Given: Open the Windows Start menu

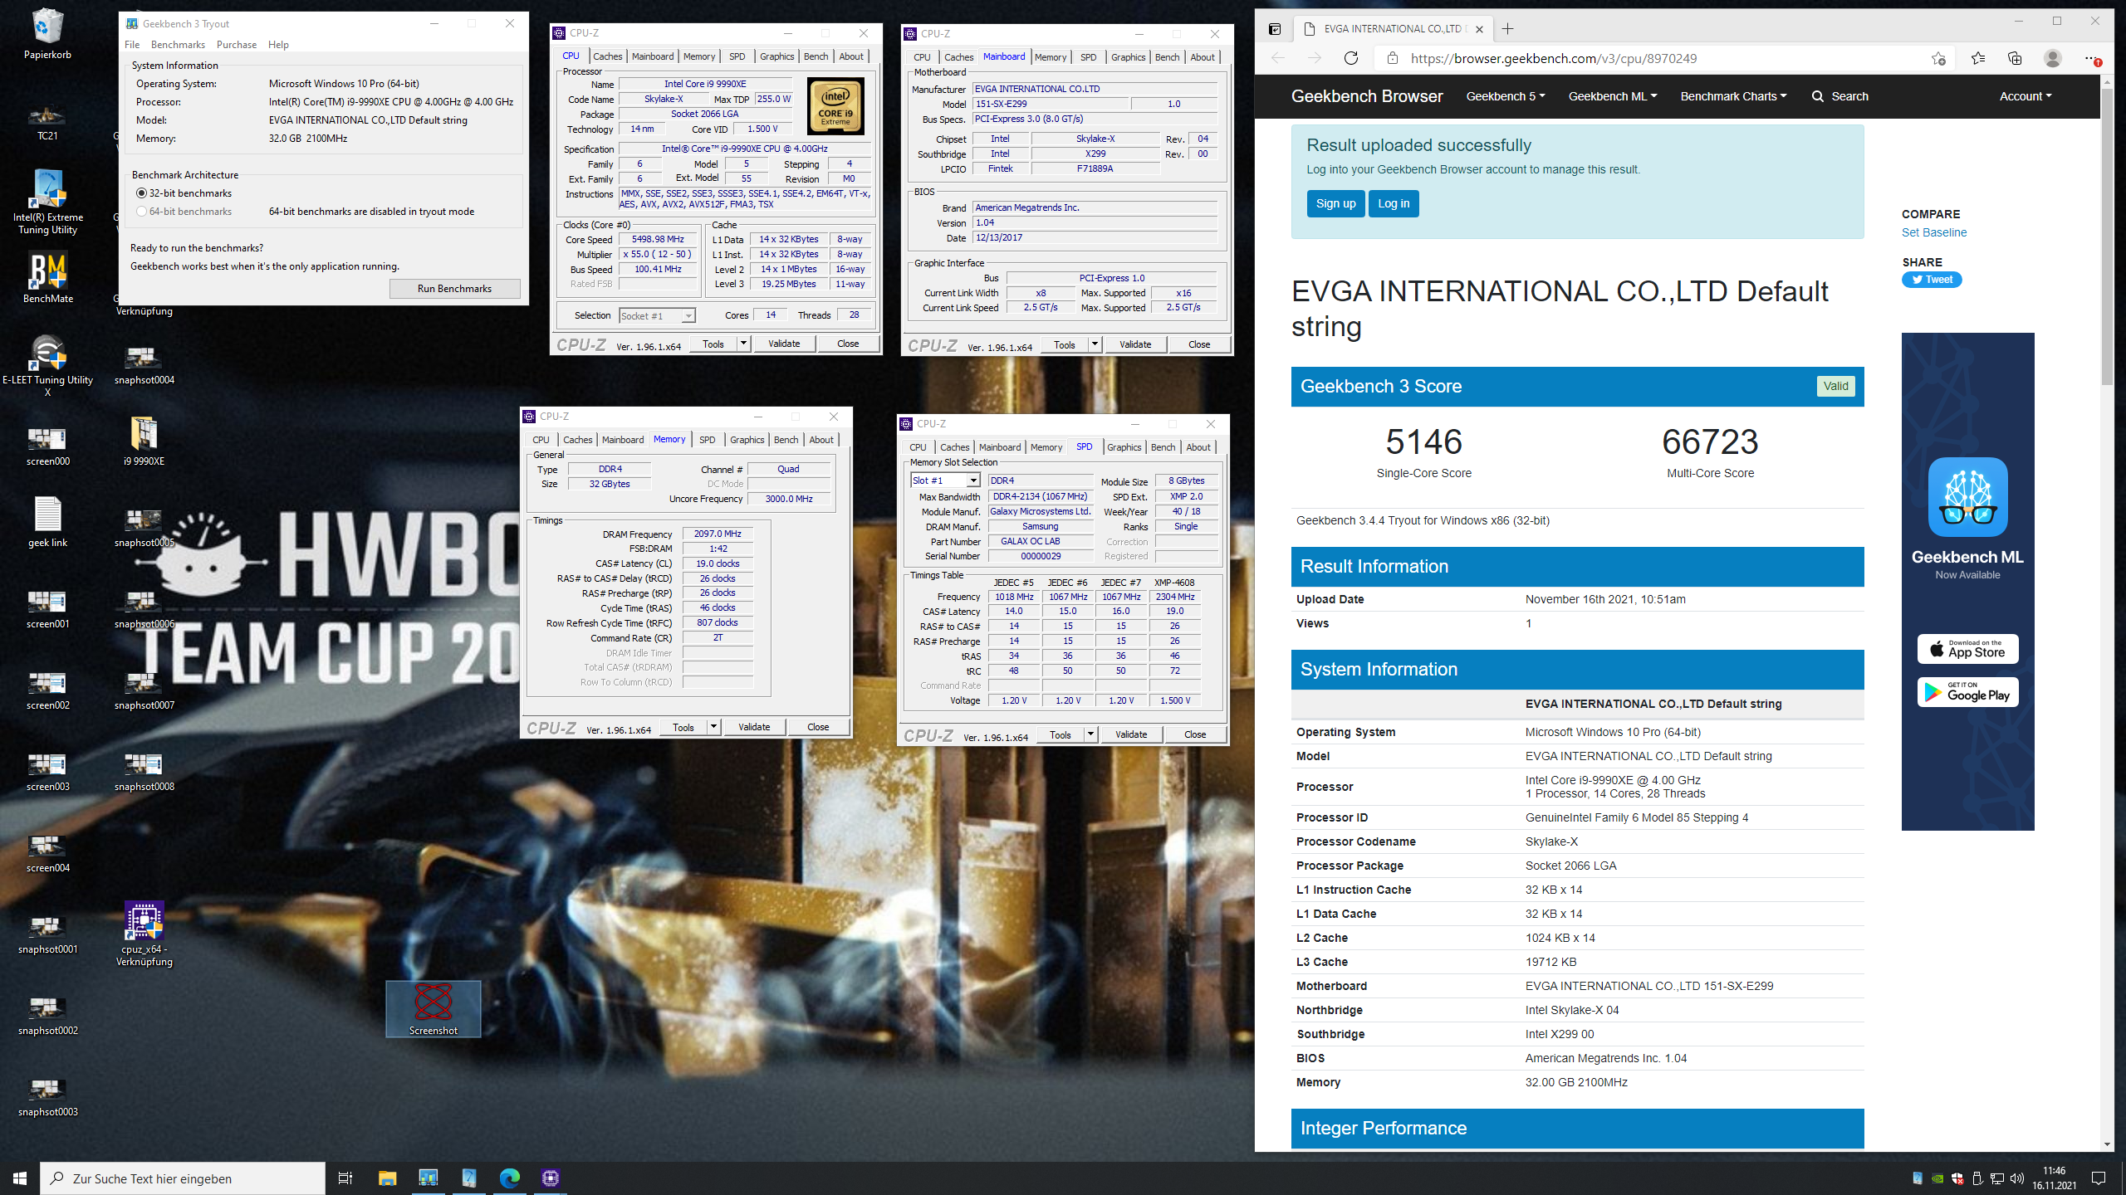Looking at the screenshot, I should pos(20,1178).
